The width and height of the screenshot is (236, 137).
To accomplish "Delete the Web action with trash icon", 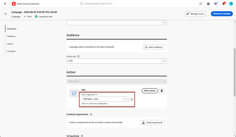I will (162, 91).
